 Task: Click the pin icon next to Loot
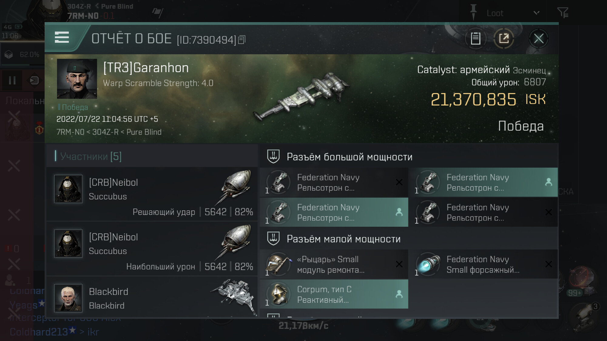click(x=473, y=12)
